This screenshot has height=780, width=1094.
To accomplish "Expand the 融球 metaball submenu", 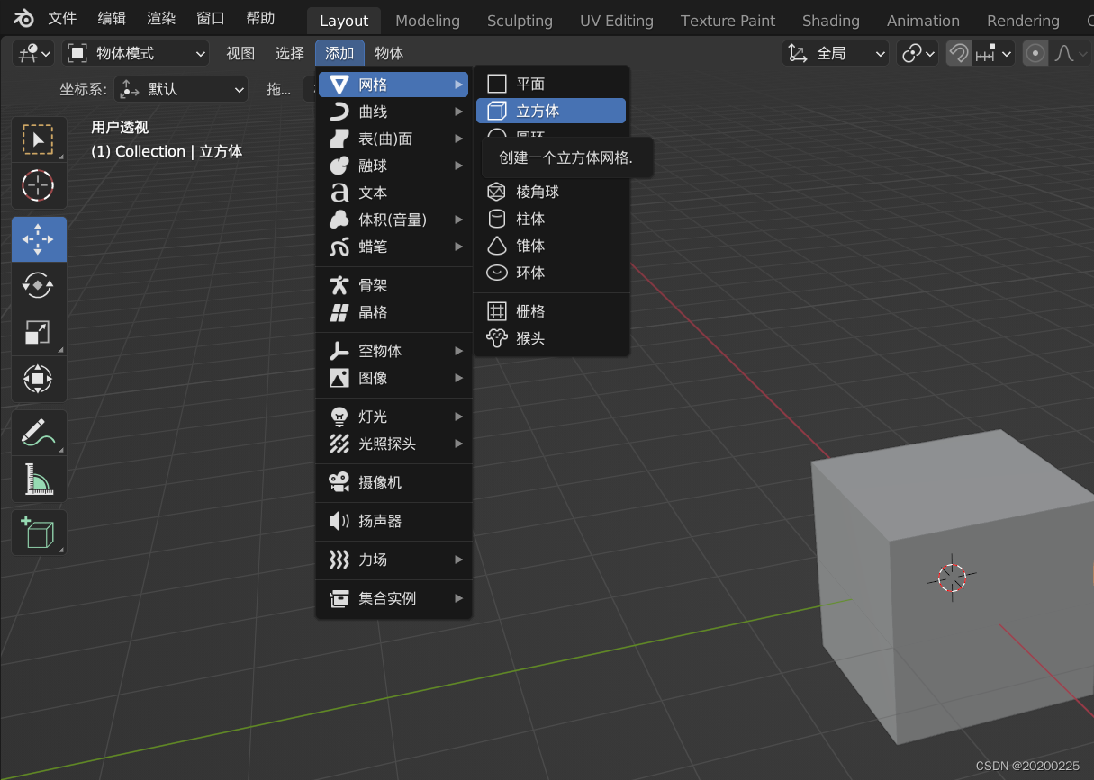I will 393,166.
